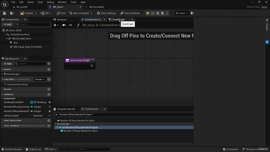Image resolution: width=270 pixels, height=152 pixels.
Task: Browse to asset in Content Browser icon
Action: pyautogui.click(x=12, y=13)
